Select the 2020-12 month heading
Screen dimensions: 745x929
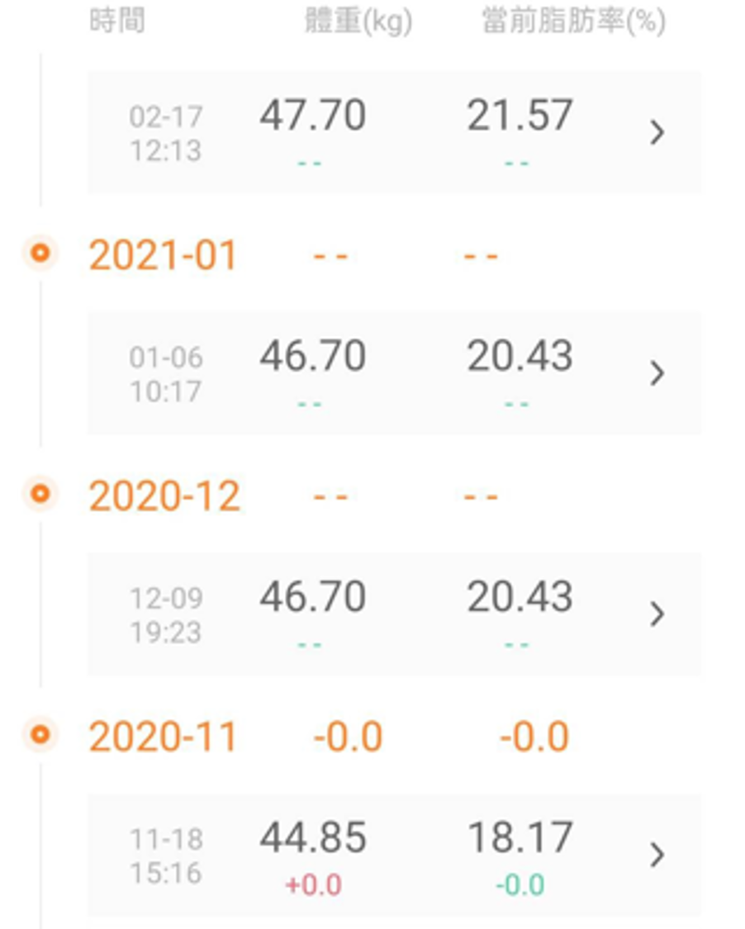(x=164, y=496)
